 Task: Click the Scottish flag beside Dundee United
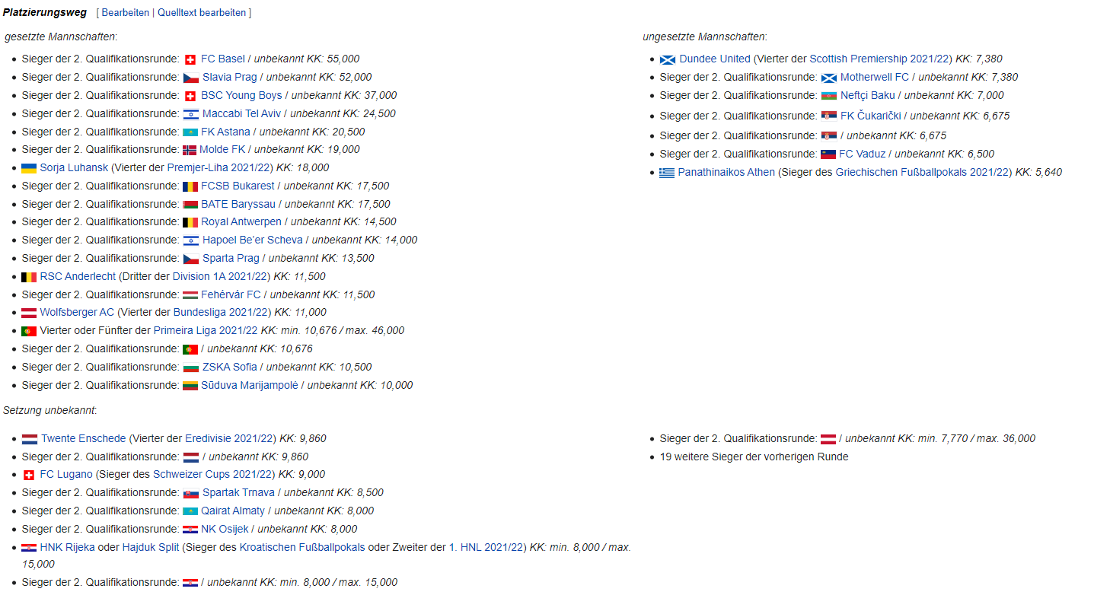(668, 59)
